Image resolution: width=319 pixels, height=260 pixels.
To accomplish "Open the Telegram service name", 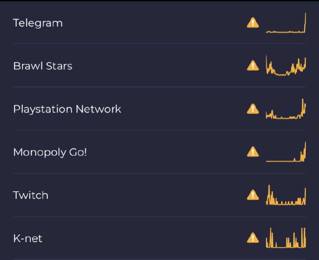I will (x=38, y=23).
